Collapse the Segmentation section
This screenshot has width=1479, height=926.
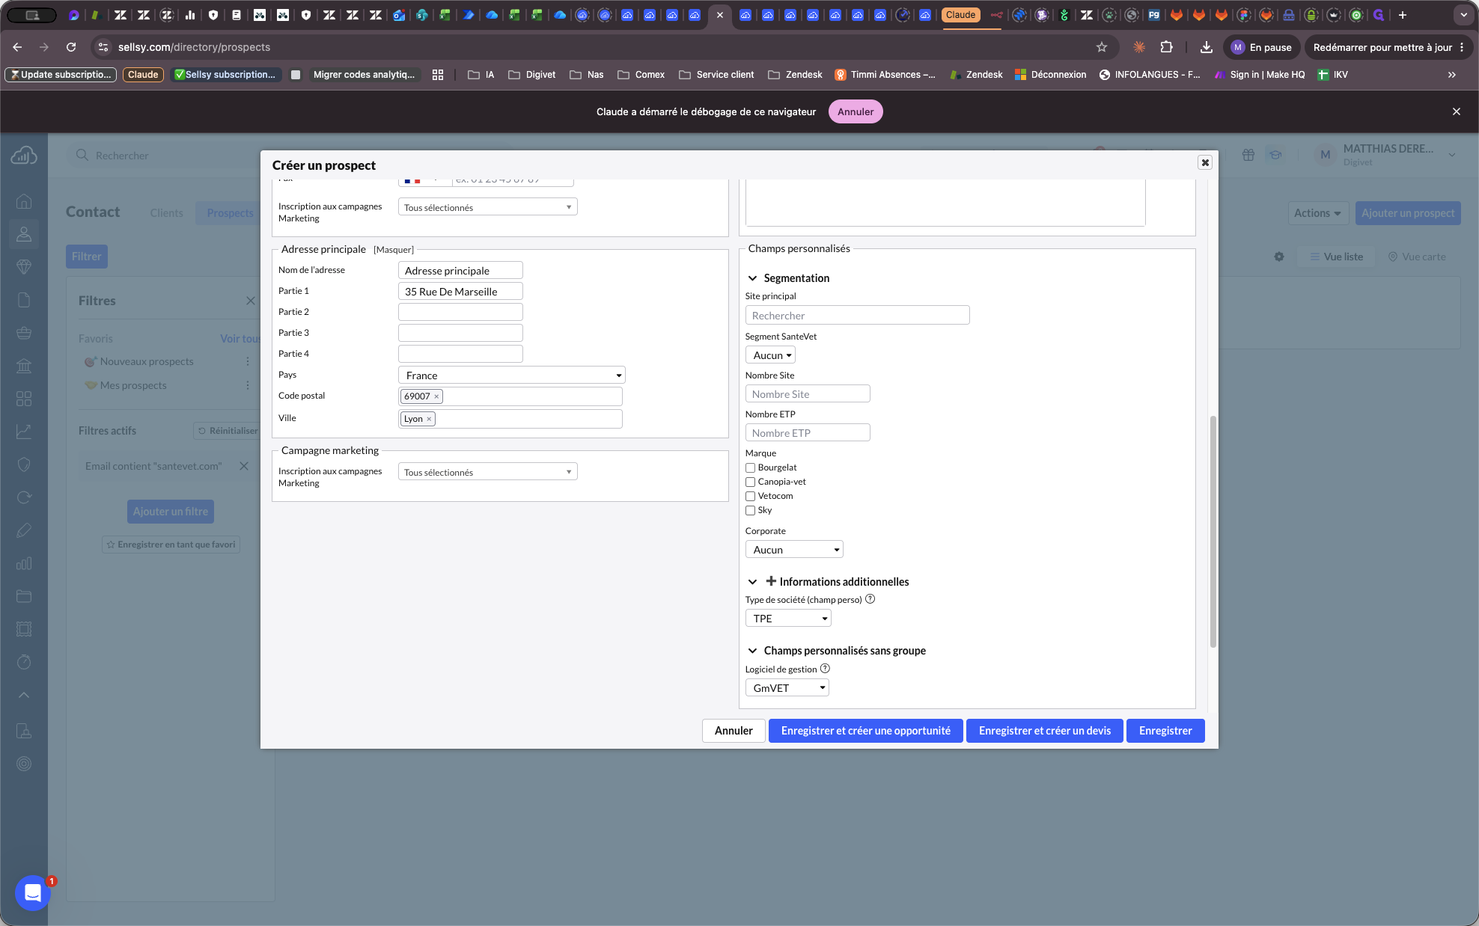point(752,278)
